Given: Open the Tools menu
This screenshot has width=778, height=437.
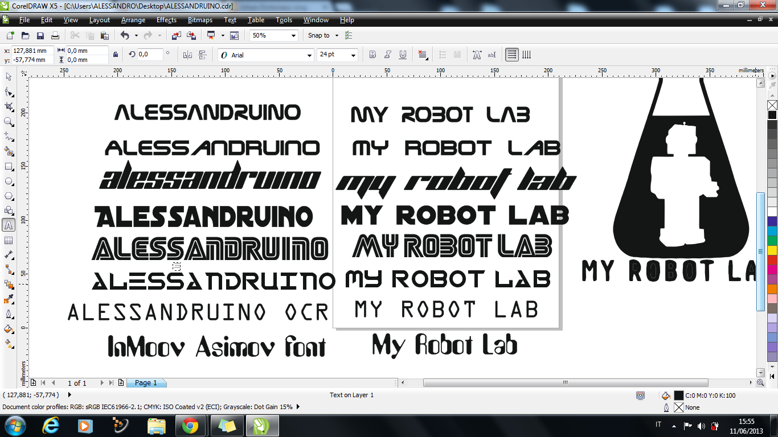Looking at the screenshot, I should (x=284, y=20).
